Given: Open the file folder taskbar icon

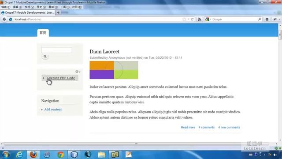Looking at the screenshot, I should (x=101, y=155).
